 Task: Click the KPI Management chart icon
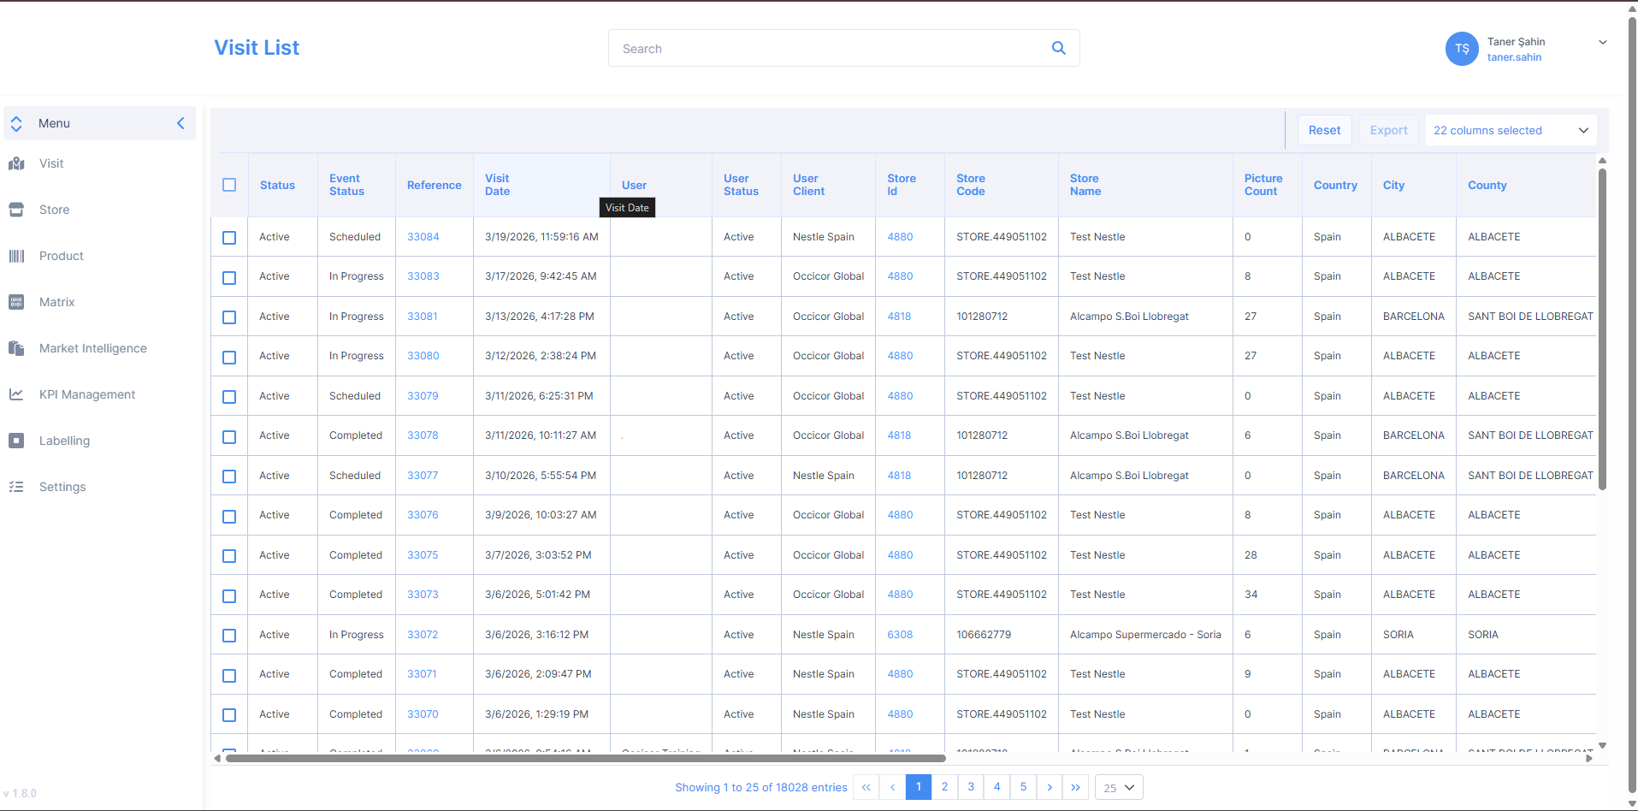(16, 394)
